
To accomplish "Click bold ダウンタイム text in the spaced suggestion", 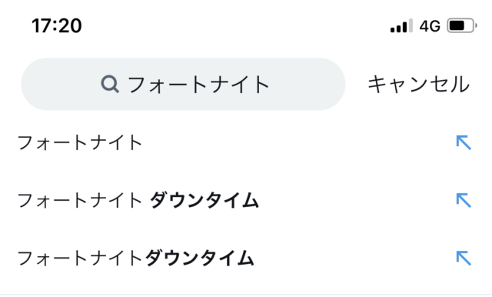I will click(204, 200).
